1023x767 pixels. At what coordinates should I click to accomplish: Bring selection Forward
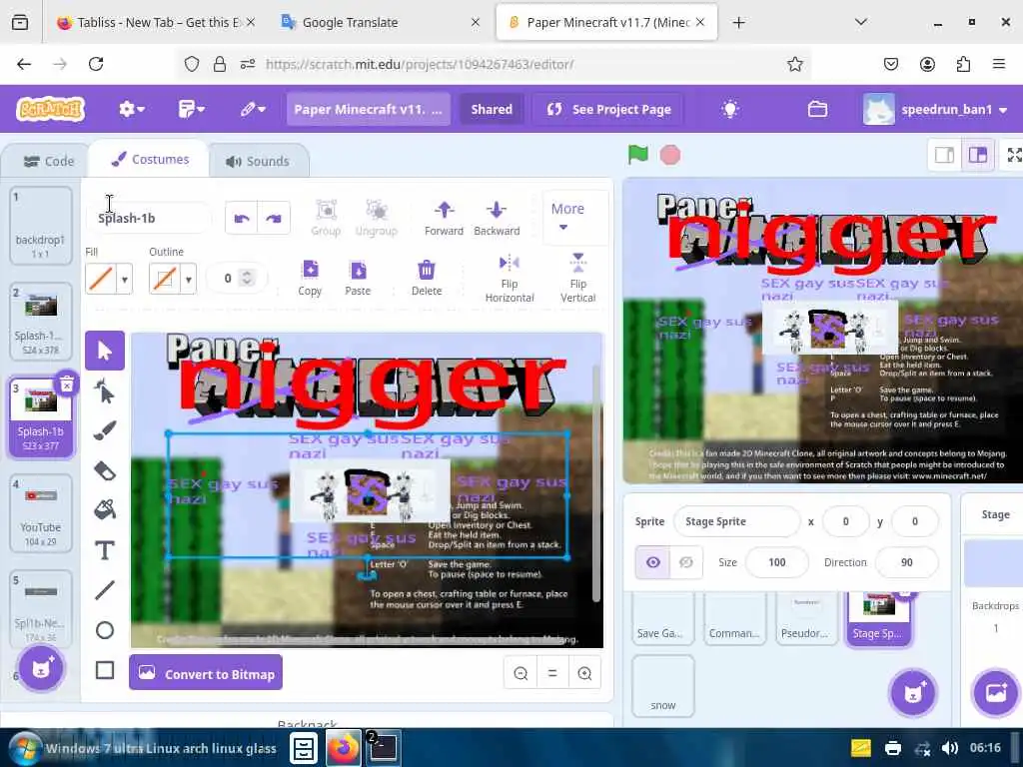444,218
